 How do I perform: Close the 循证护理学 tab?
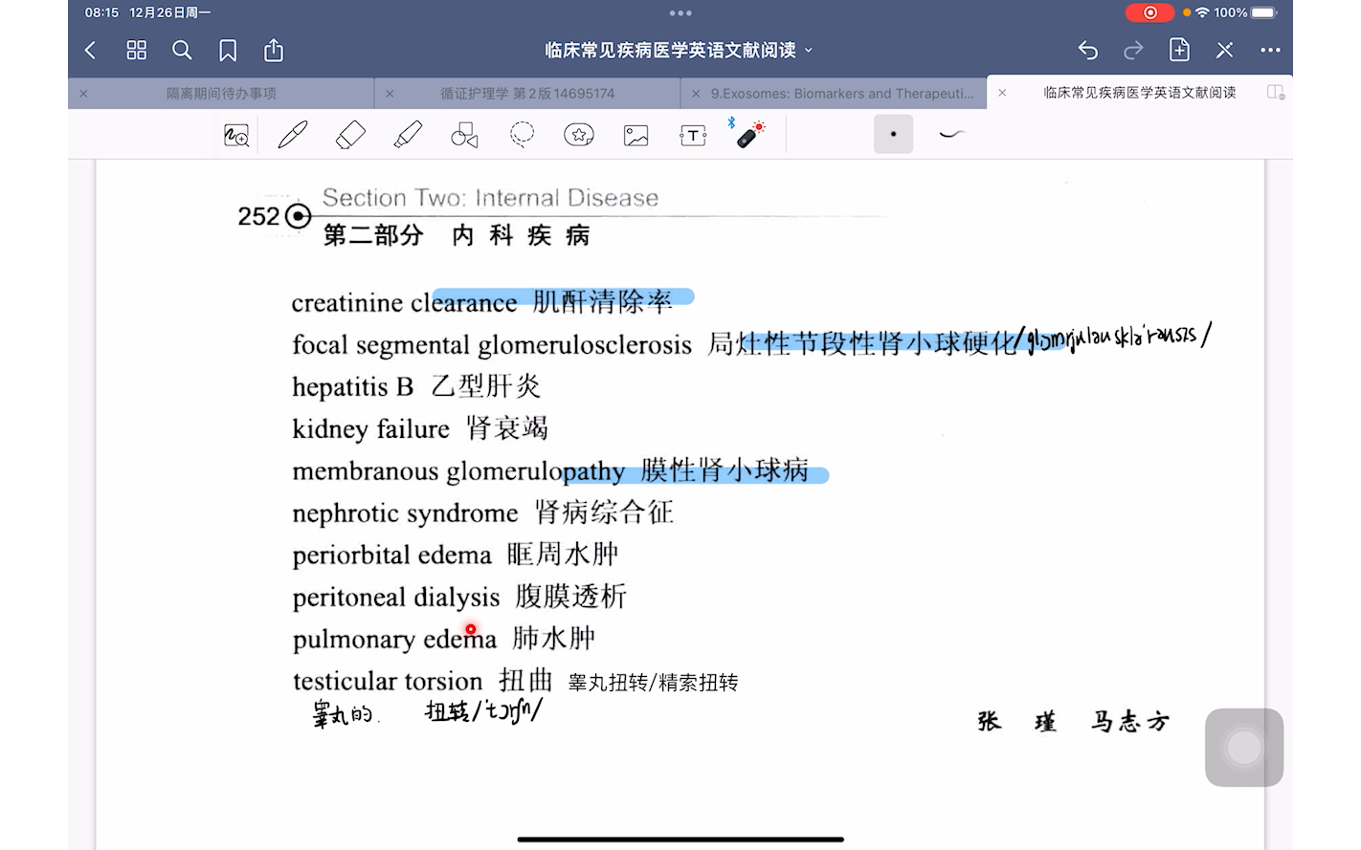(390, 94)
